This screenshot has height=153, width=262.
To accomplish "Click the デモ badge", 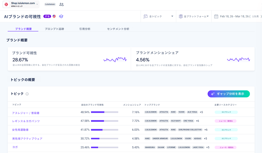I will 47,16.
